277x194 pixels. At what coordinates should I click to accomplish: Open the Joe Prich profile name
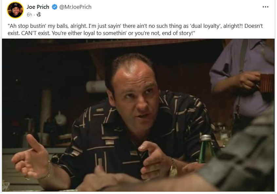point(38,7)
